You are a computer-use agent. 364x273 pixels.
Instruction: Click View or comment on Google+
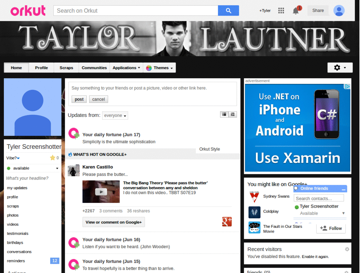113,222
